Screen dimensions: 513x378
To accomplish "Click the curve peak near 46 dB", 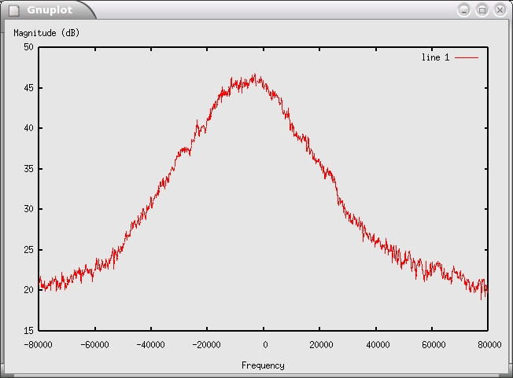I will 255,76.
